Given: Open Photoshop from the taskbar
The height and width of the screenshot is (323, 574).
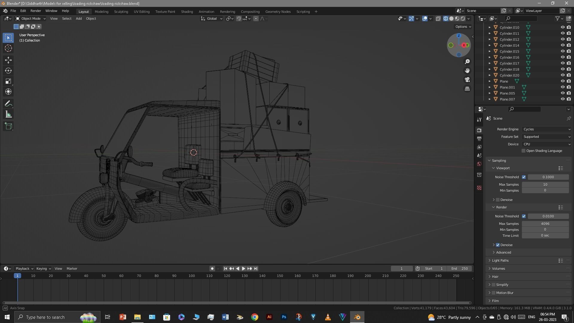Looking at the screenshot, I should (x=284, y=317).
